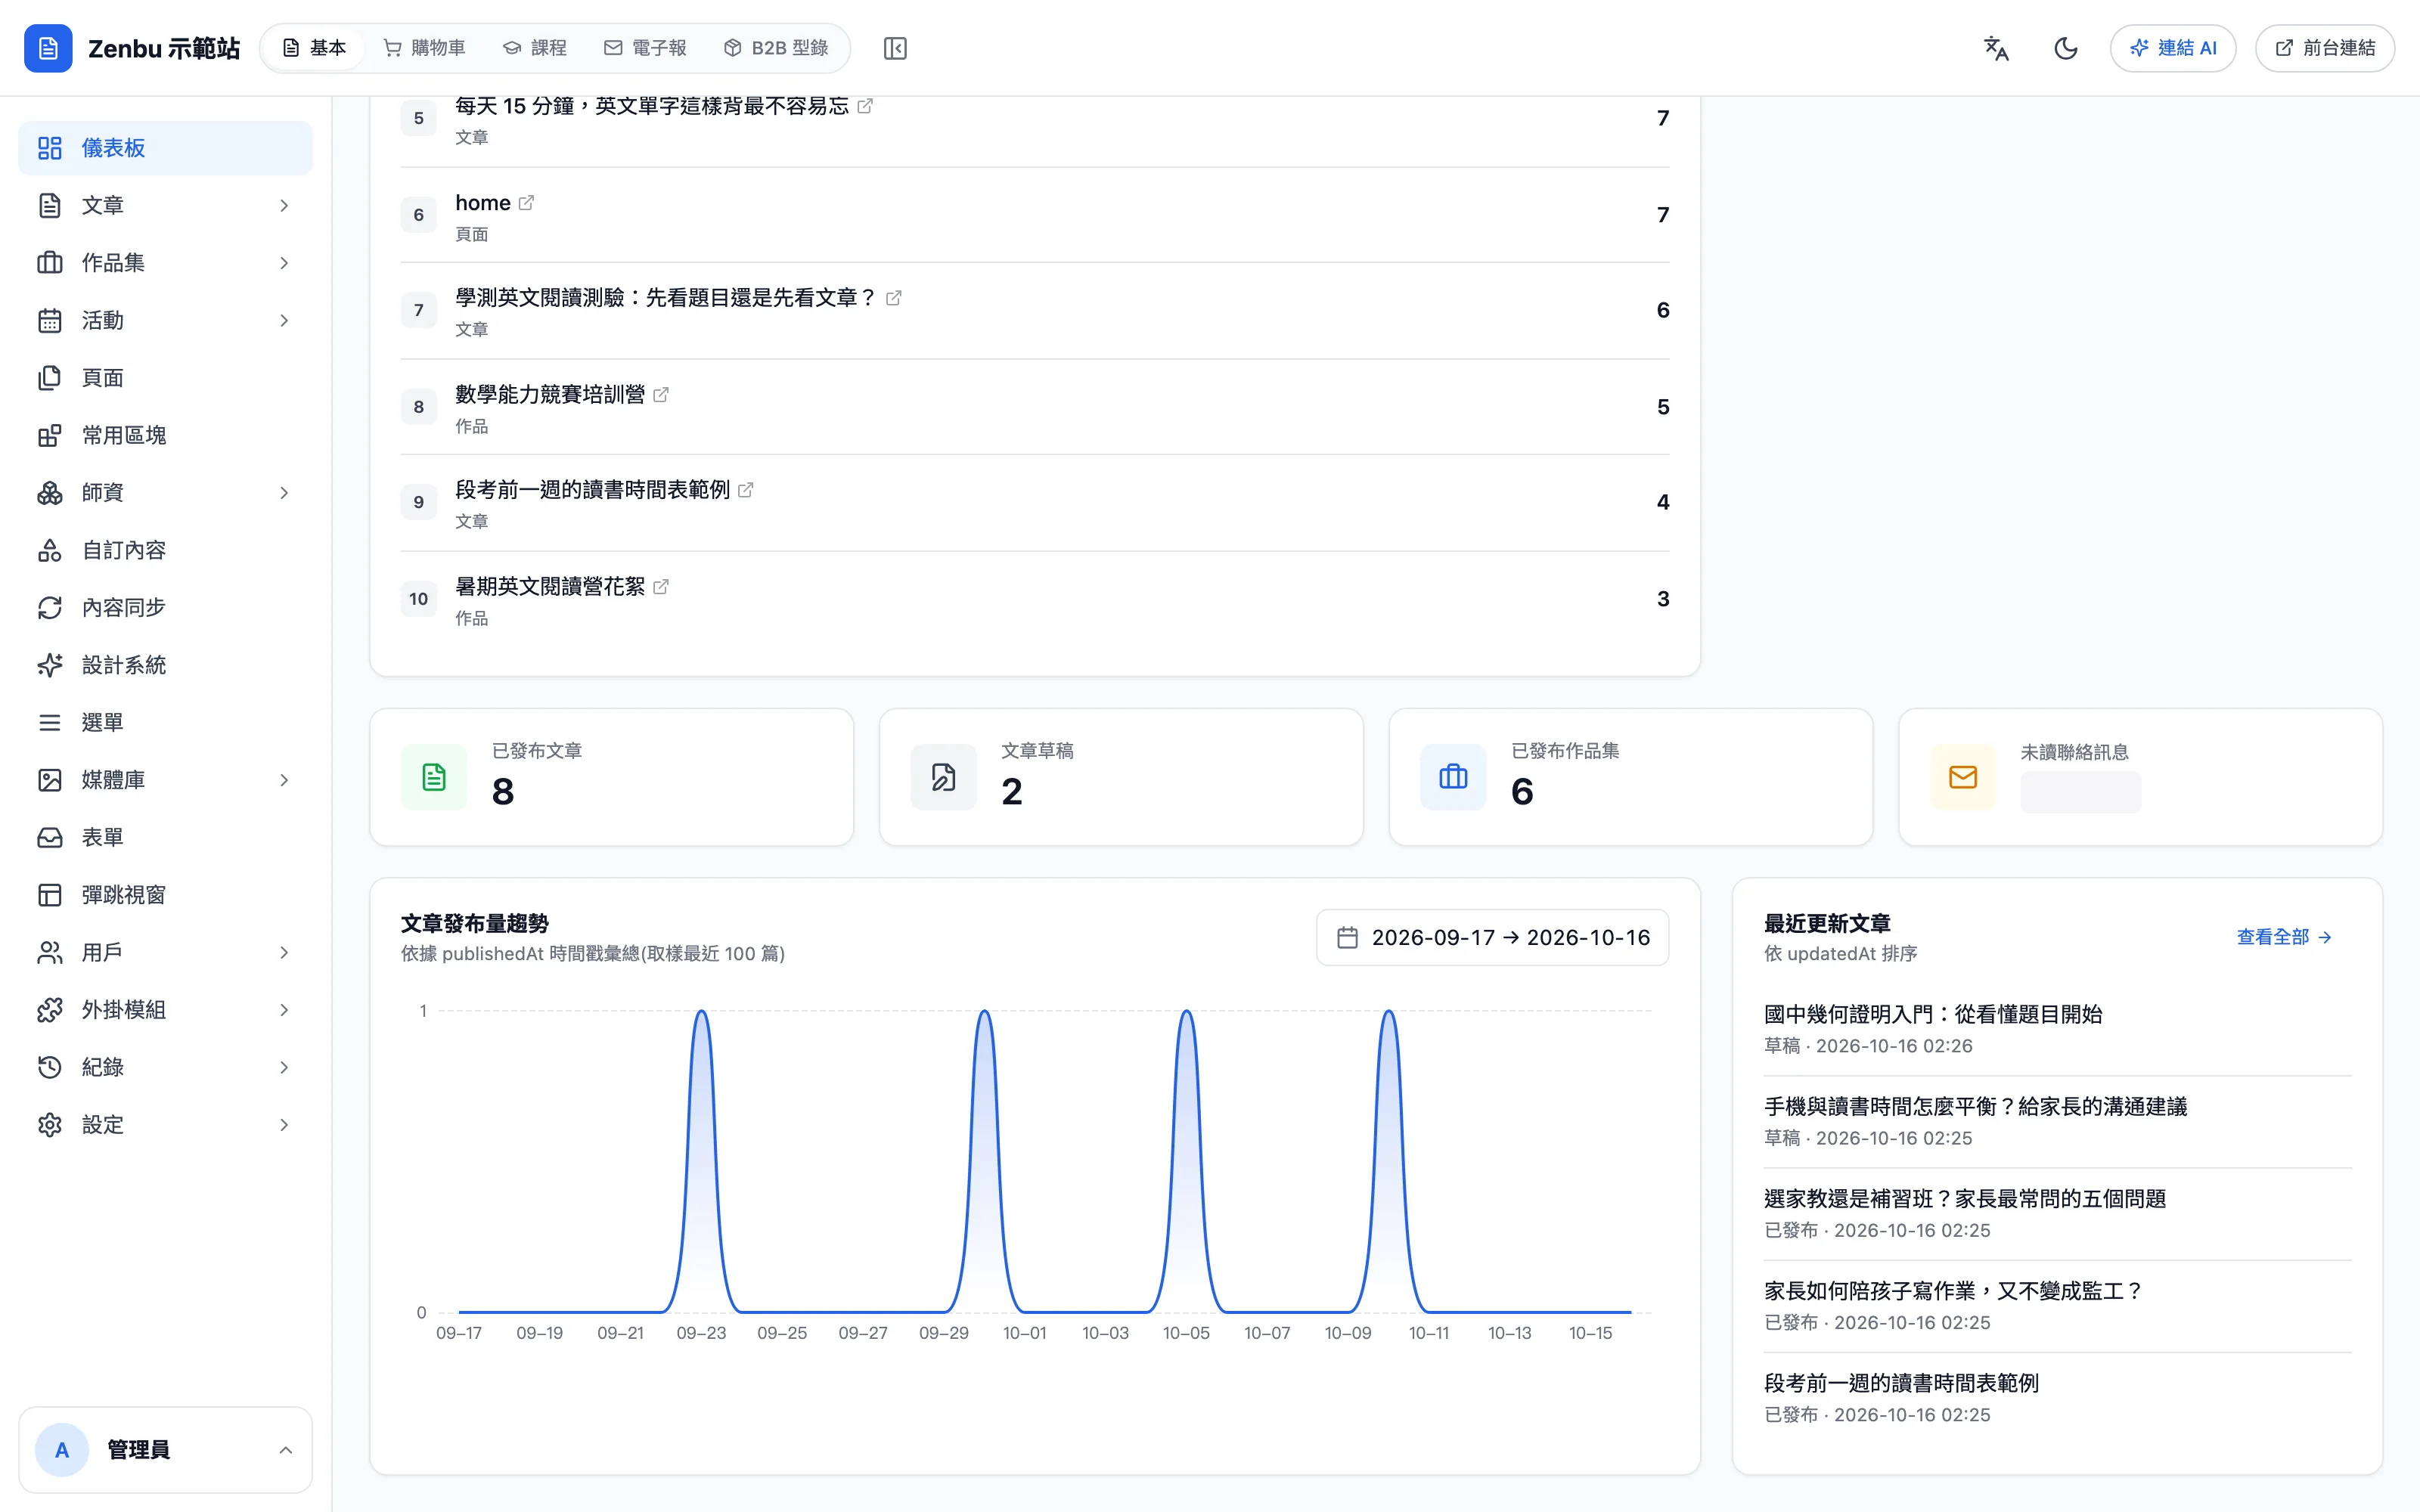
Task: Click the 查看全部 link
Action: (x=2284, y=937)
